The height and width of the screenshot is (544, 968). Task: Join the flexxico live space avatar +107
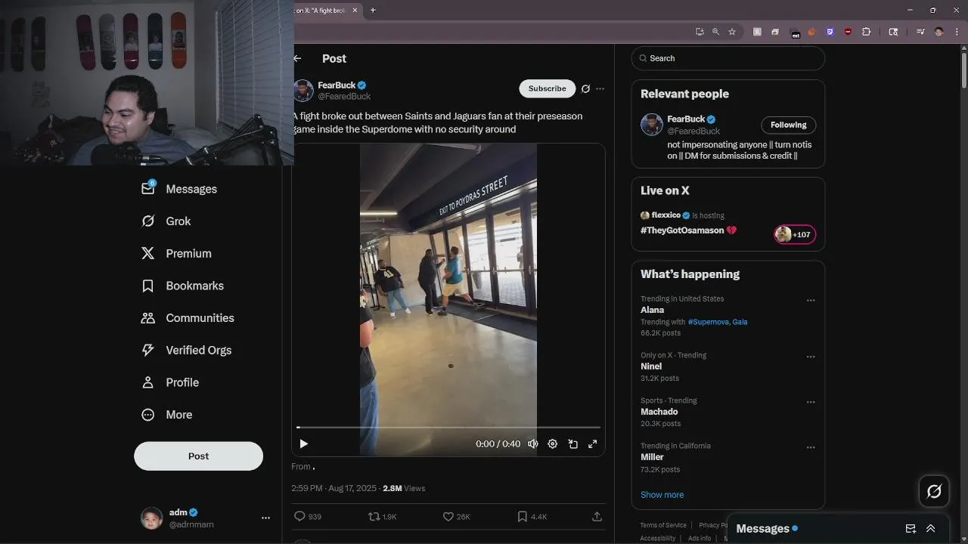(795, 234)
